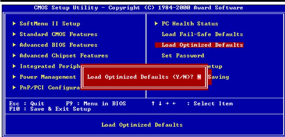Open Standard CMOS Features

(59, 34)
